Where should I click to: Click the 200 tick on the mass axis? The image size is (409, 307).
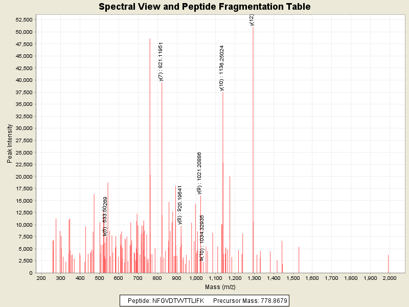coord(41,279)
